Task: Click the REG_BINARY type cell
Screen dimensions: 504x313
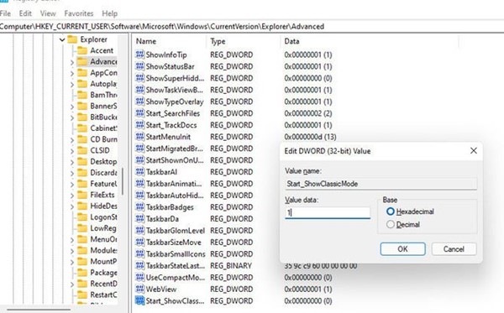Action: pyautogui.click(x=231, y=265)
